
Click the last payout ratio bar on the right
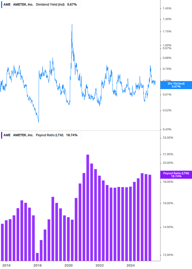(x=150, y=218)
